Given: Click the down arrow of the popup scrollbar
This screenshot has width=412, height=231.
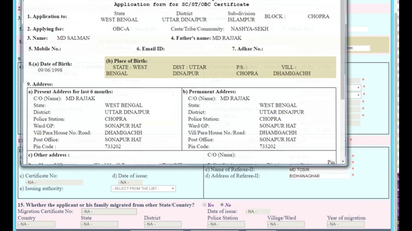Looking at the screenshot, I should [343, 161].
